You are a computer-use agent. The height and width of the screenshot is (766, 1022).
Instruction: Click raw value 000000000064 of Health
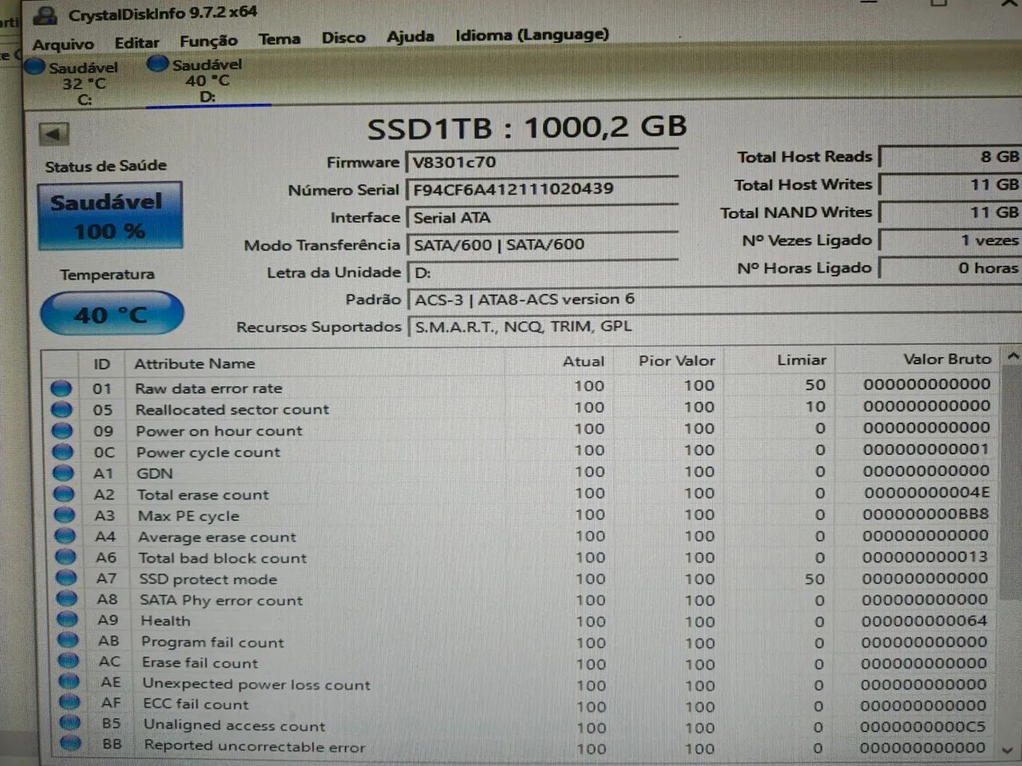[924, 620]
